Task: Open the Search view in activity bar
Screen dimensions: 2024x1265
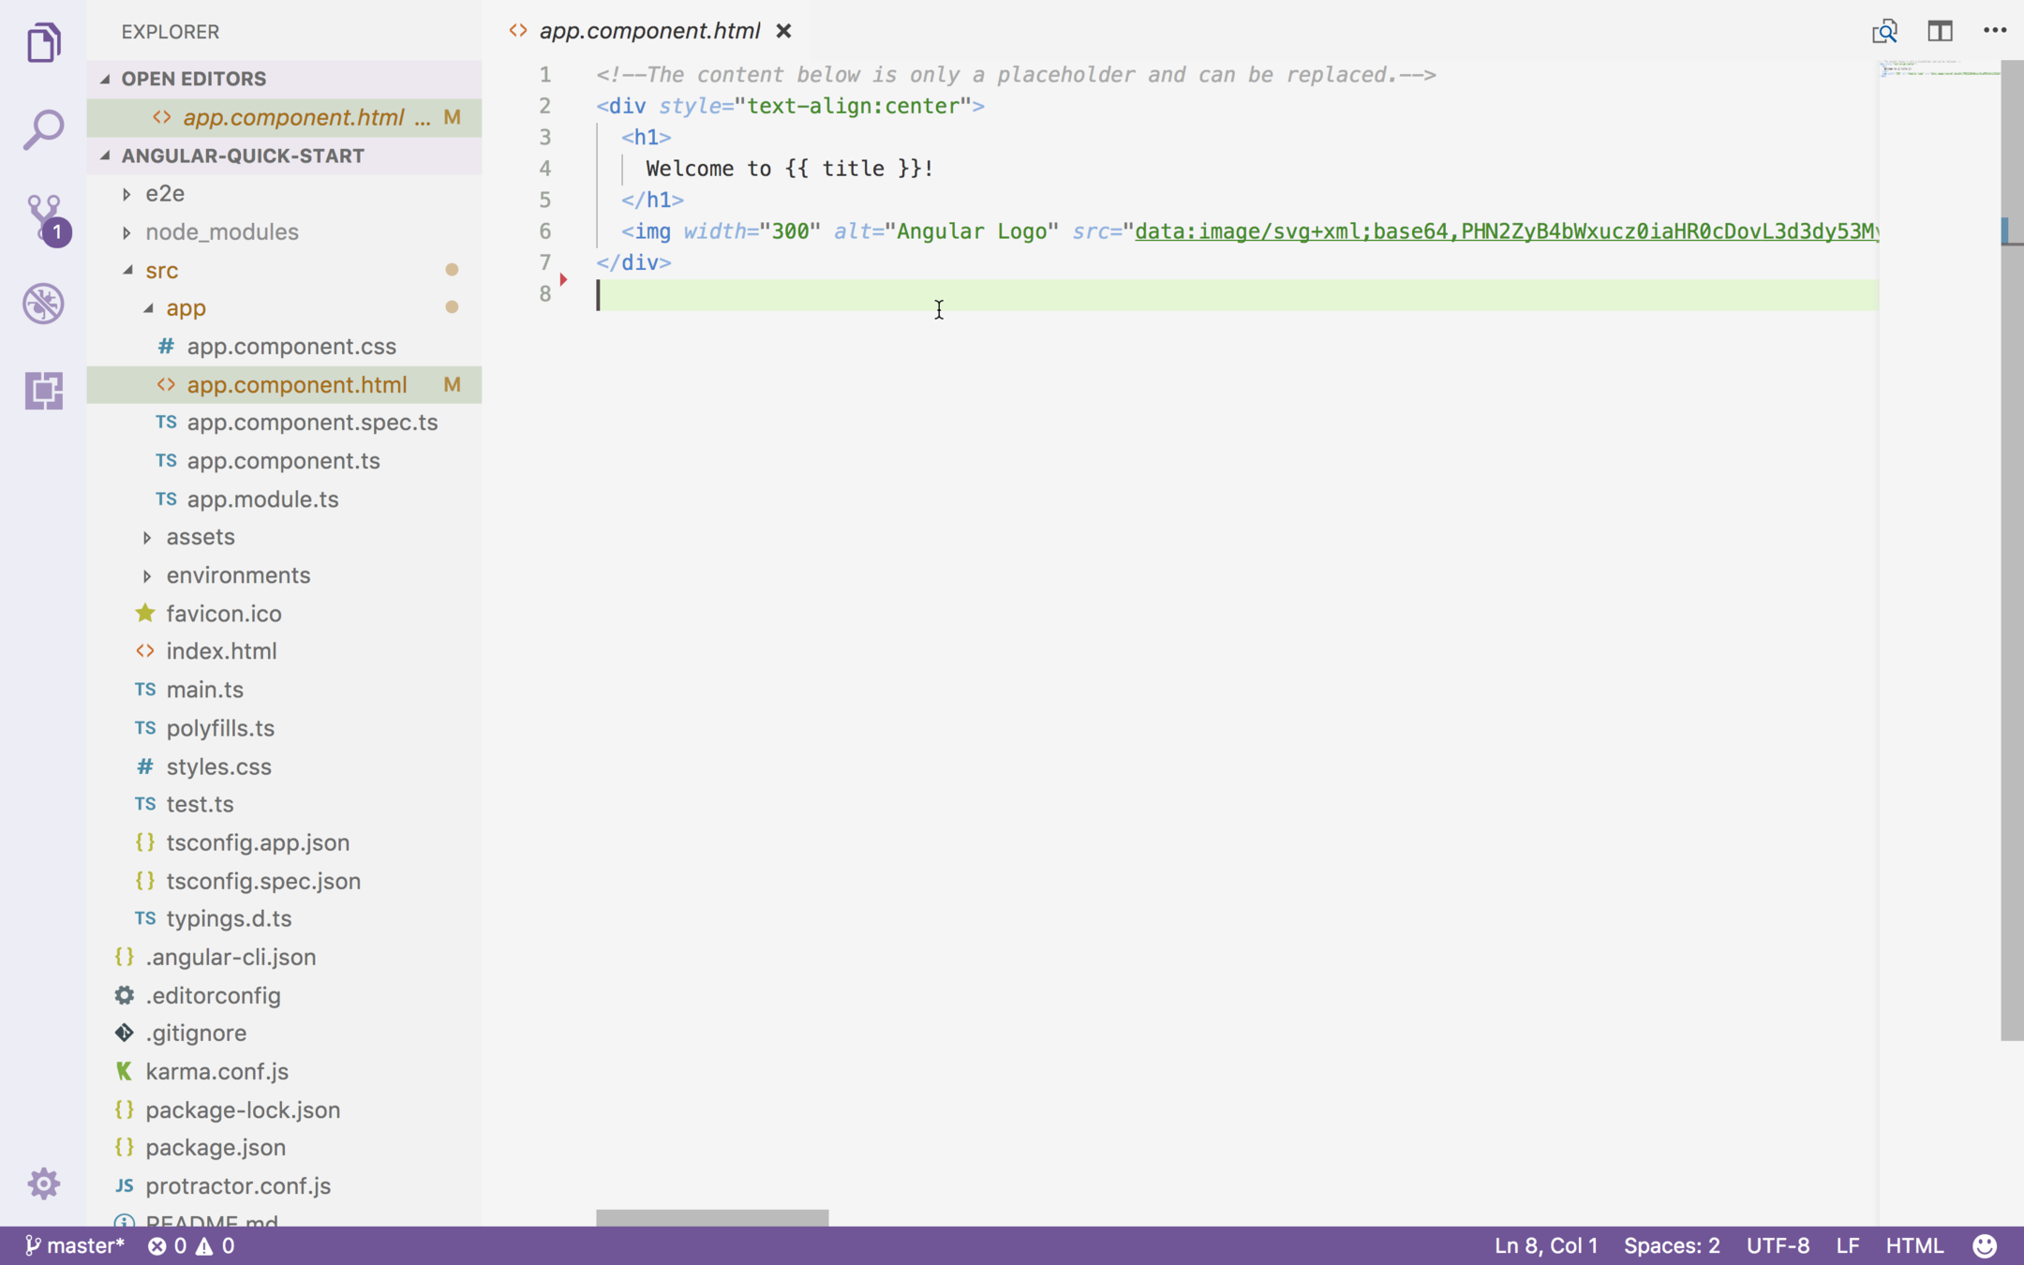Action: click(43, 129)
